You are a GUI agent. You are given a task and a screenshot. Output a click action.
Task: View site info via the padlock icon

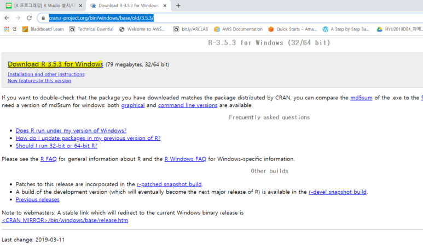(x=43, y=18)
